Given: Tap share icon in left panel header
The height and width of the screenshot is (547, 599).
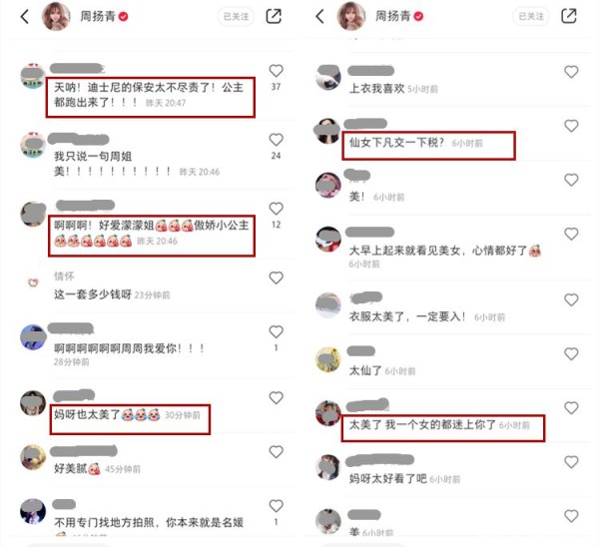Looking at the screenshot, I should pos(274,16).
